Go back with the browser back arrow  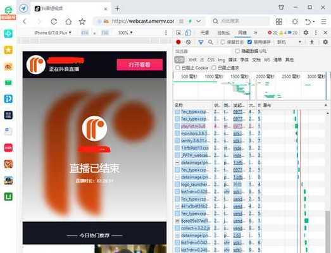25,22
